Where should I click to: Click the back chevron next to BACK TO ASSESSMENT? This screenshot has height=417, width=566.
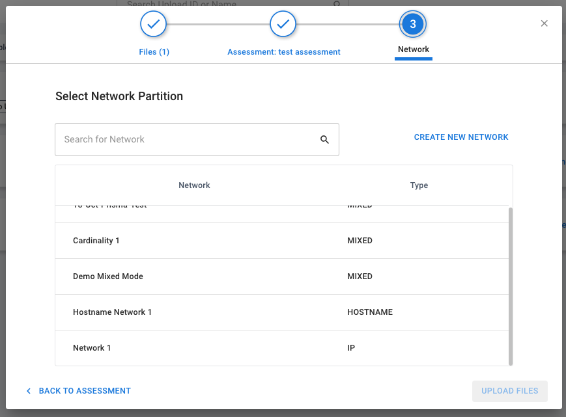click(x=29, y=390)
